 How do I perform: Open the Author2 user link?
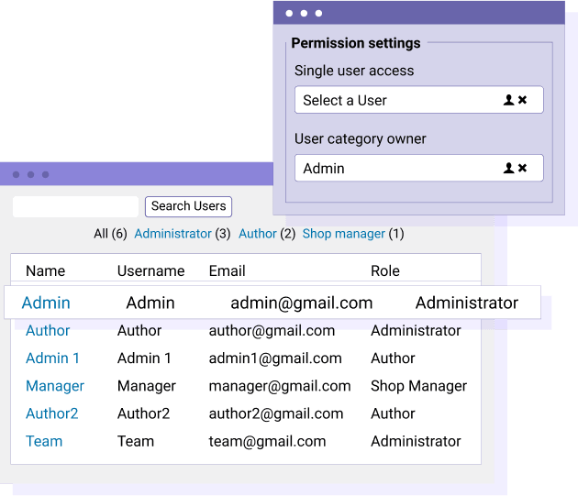tap(51, 413)
